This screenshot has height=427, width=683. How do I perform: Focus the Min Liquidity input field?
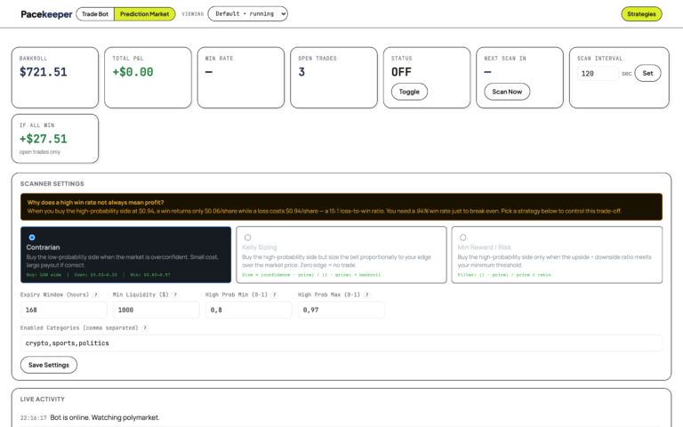[x=156, y=310]
